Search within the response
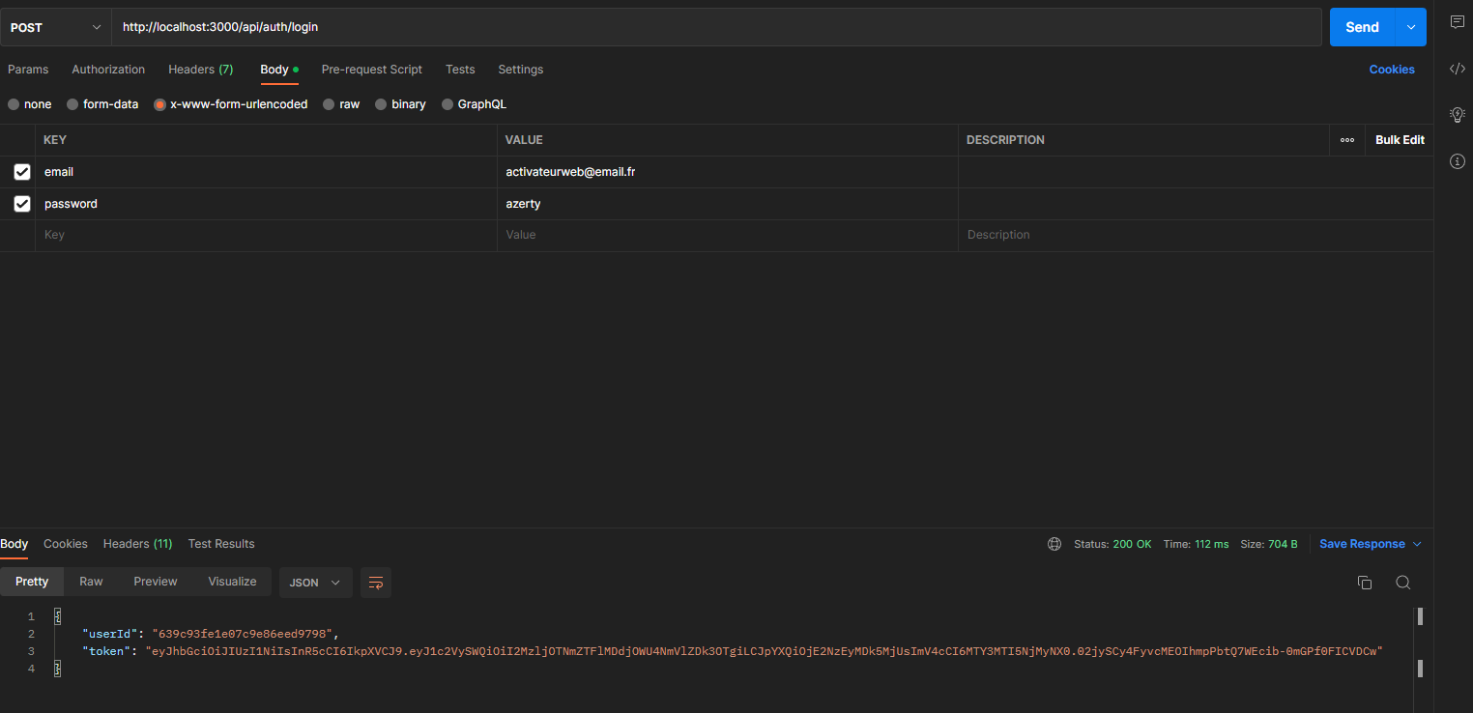Viewport: 1473px width, 713px height. coord(1402,583)
